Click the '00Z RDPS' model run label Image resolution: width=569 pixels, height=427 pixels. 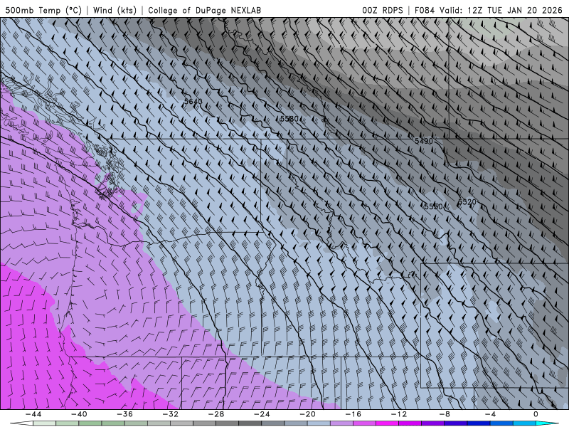pyautogui.click(x=383, y=10)
